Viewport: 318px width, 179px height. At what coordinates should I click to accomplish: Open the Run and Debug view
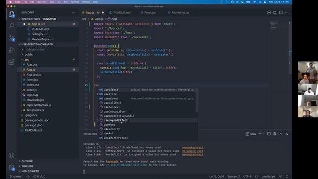click(x=11, y=50)
